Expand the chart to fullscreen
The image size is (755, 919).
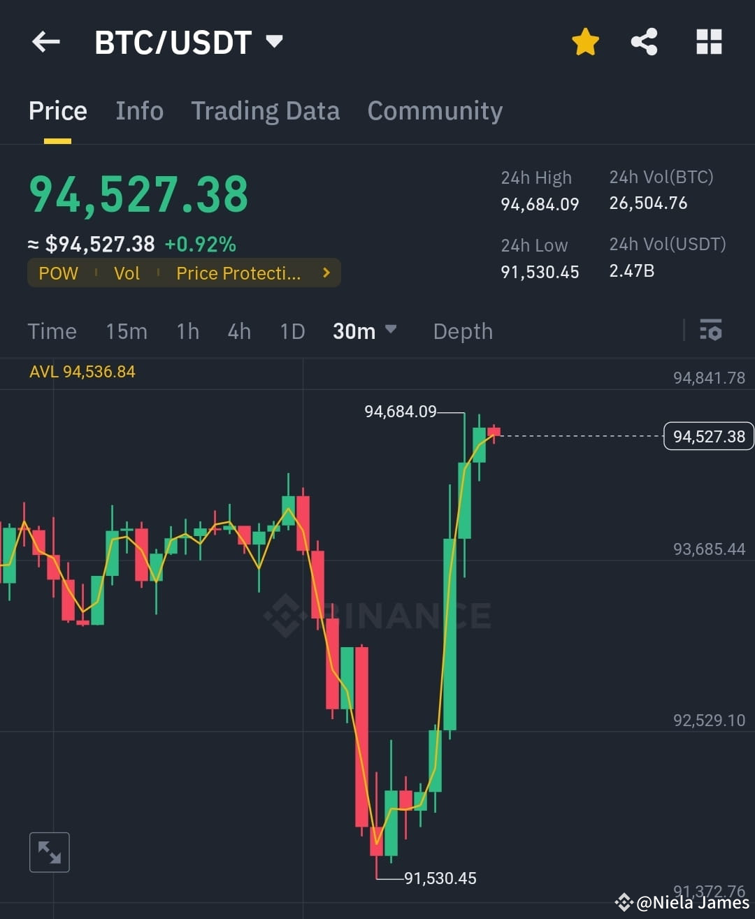[49, 852]
